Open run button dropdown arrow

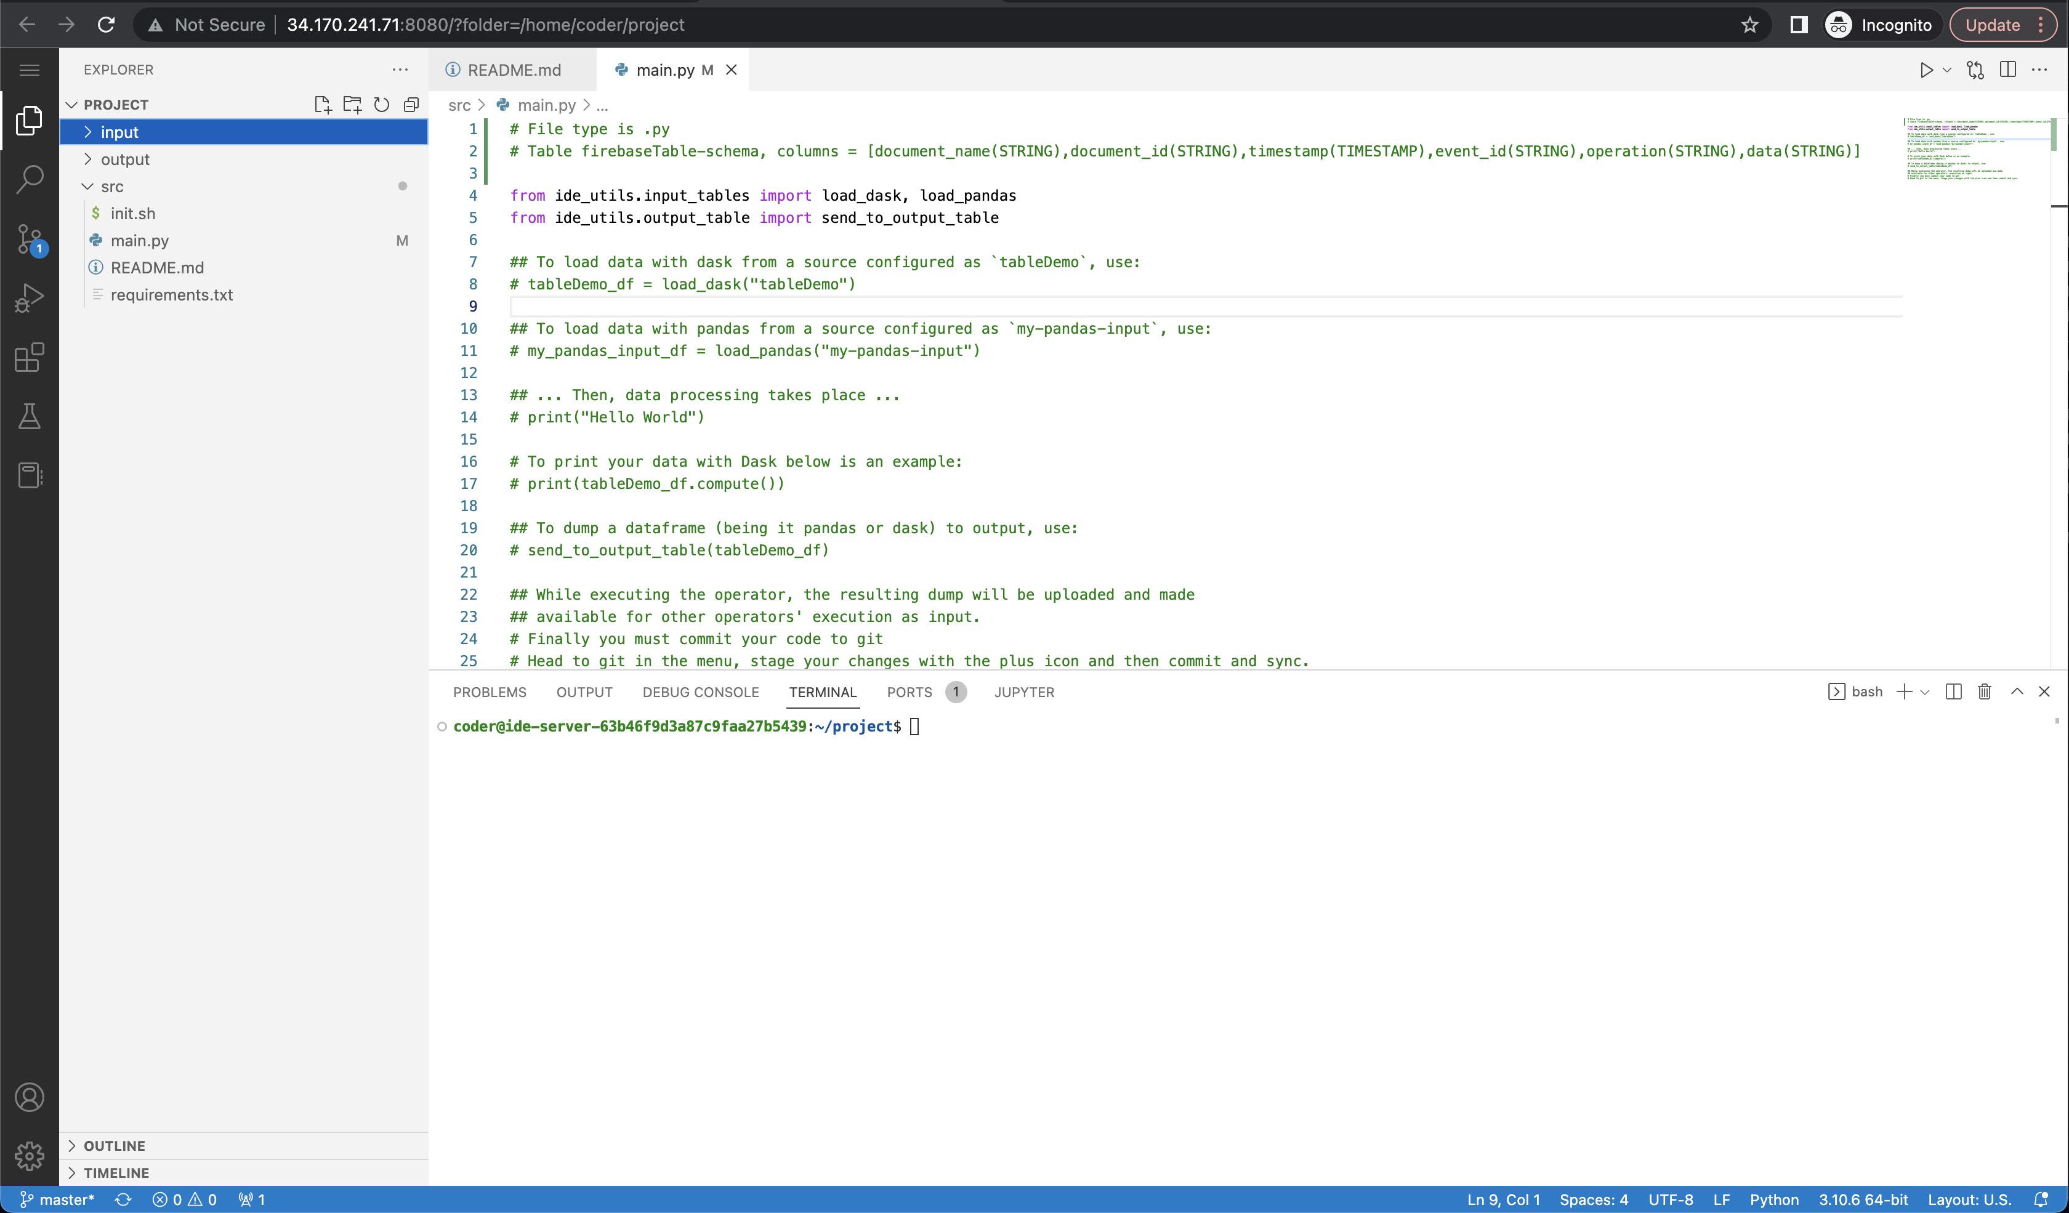pyautogui.click(x=1946, y=70)
